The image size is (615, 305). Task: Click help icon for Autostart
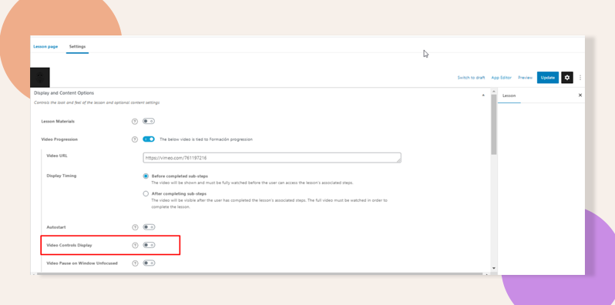point(135,227)
